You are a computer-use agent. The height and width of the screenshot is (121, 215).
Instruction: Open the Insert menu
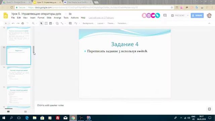[x=33, y=18]
